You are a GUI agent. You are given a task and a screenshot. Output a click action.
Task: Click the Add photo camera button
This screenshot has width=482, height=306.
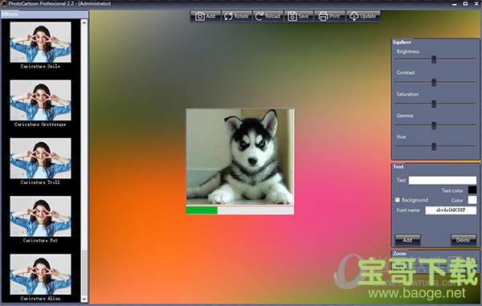click(x=206, y=16)
